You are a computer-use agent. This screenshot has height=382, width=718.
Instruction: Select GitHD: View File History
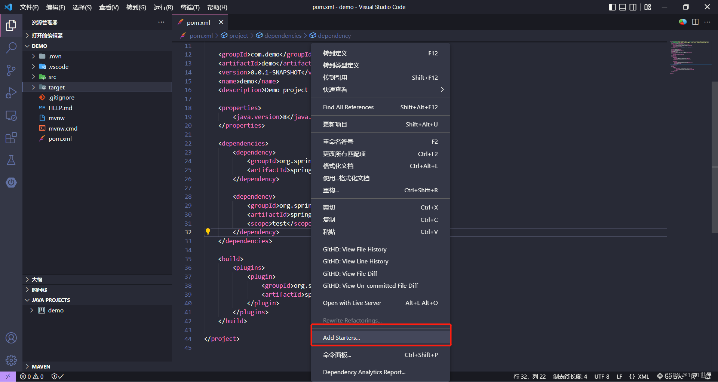point(380,249)
